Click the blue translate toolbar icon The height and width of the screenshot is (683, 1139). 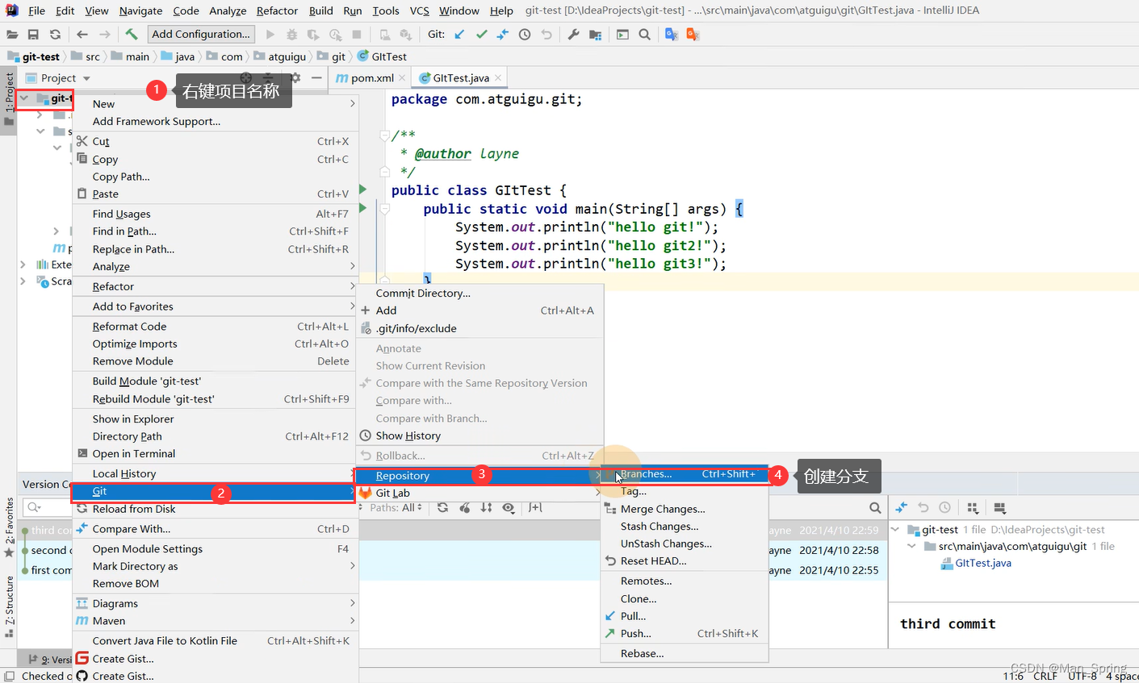click(671, 34)
